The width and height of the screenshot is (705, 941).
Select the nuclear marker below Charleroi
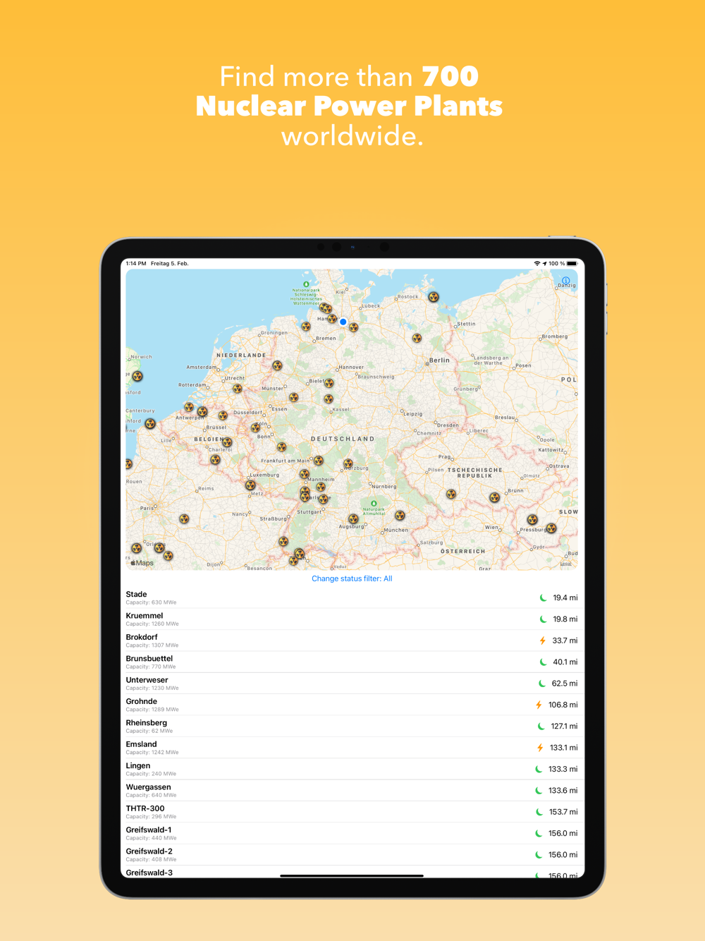click(216, 460)
